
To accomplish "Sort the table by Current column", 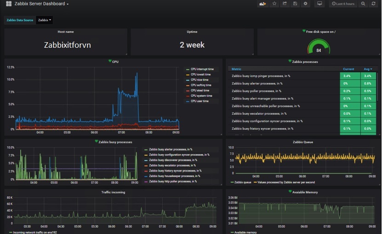I will tap(348, 69).
